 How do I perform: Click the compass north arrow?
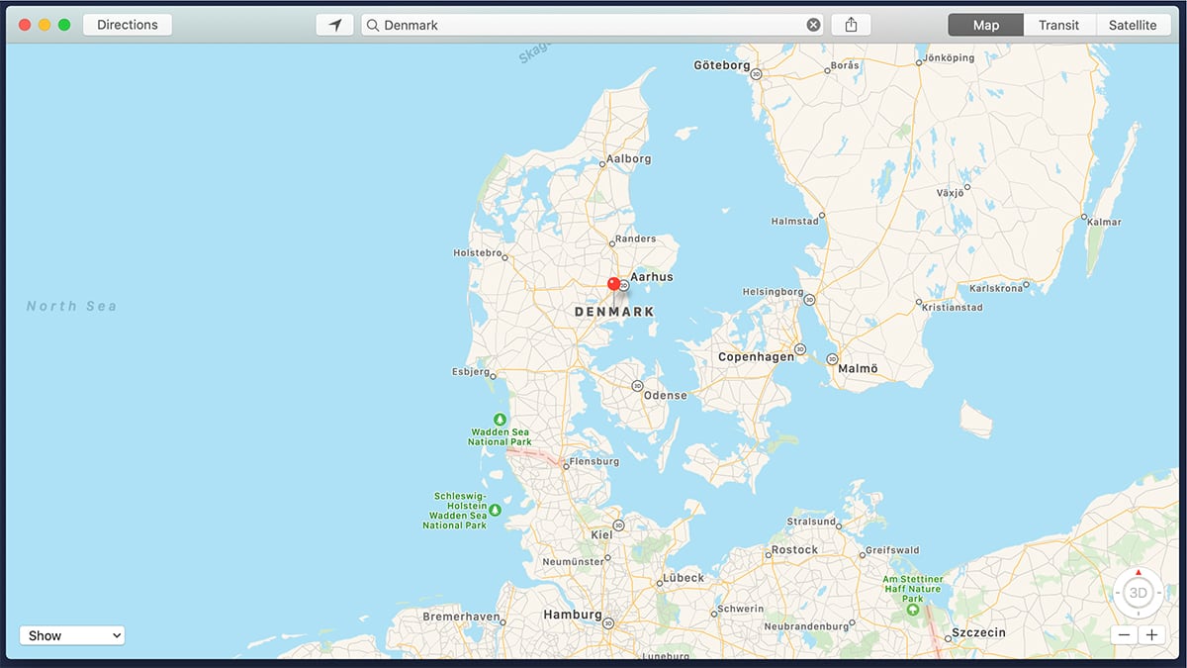point(1139,572)
